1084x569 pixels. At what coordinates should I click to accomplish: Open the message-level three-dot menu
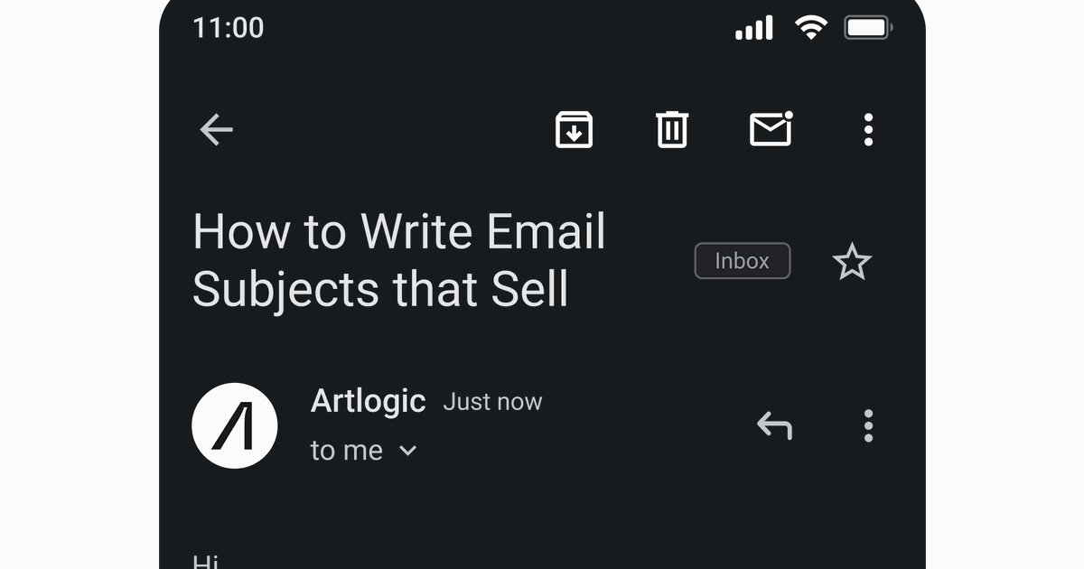point(868,425)
